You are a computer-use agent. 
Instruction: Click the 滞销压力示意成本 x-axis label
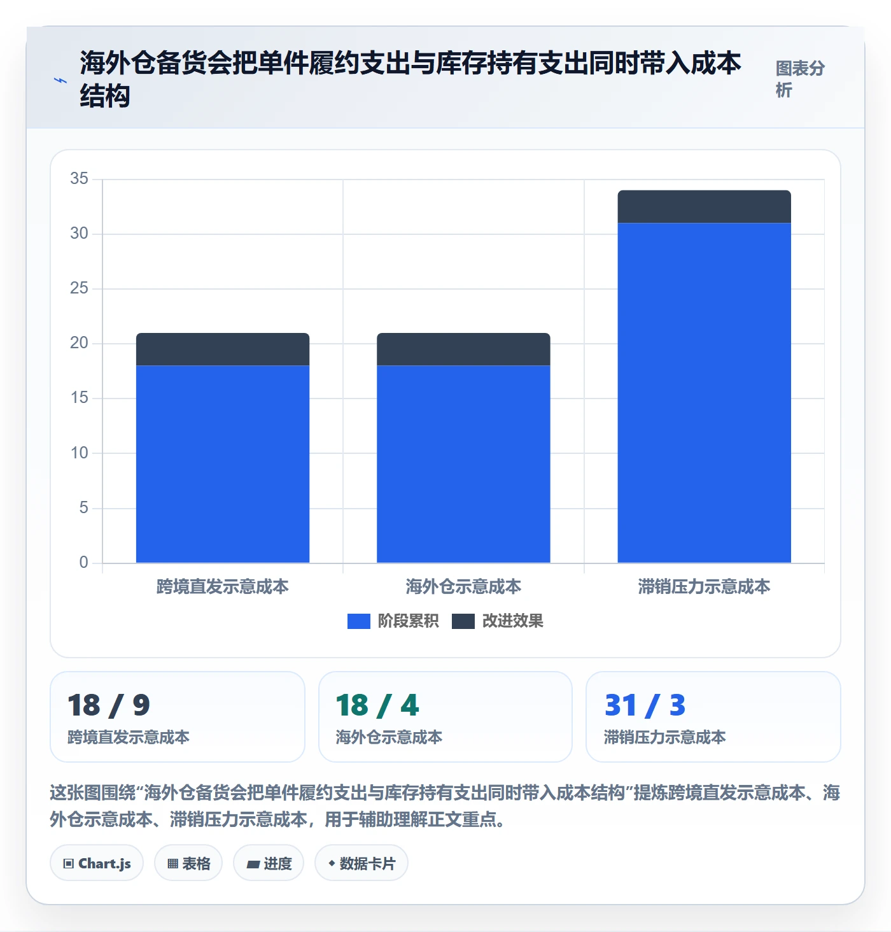click(x=705, y=586)
